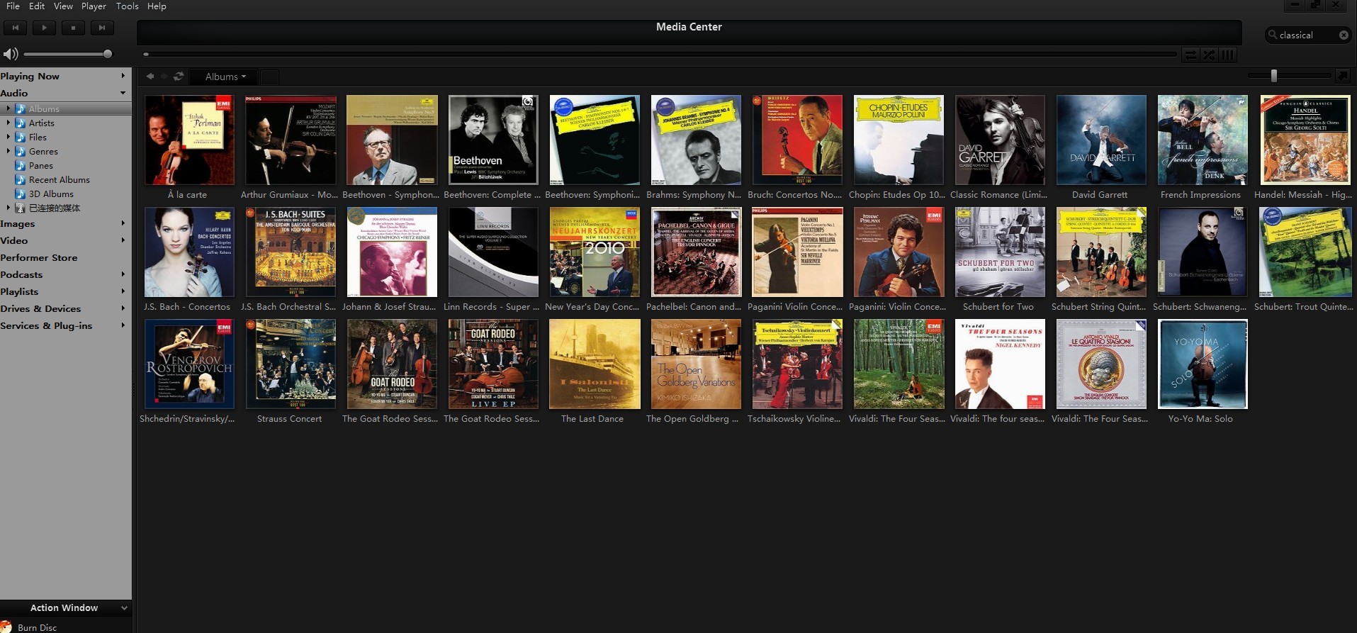Open the Edit menu
This screenshot has width=1357, height=633.
37,6
